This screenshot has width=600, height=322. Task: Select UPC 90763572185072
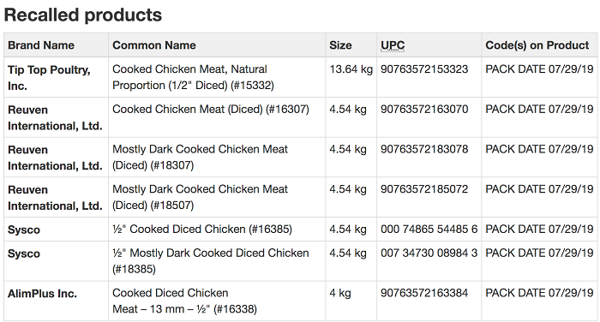pos(424,189)
